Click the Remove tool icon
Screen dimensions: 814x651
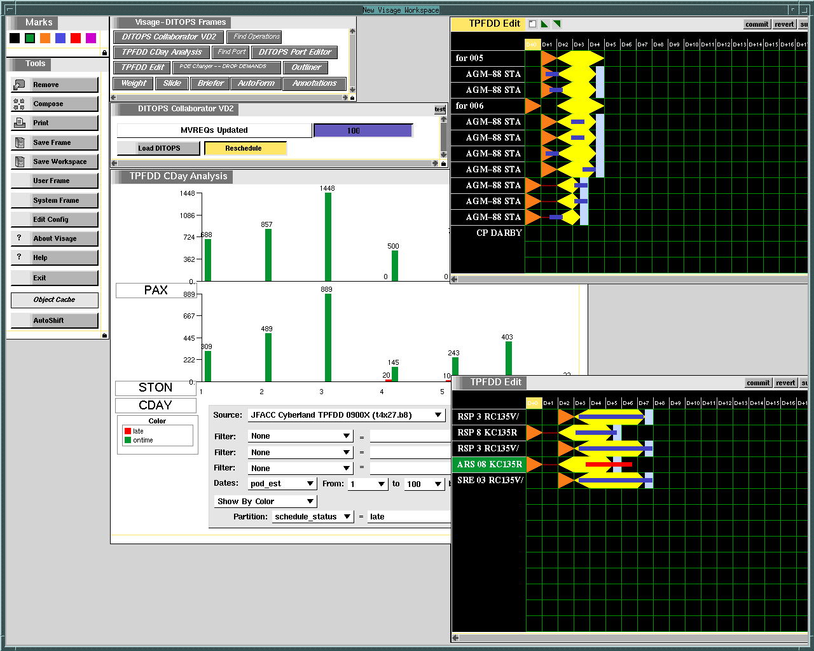point(19,85)
